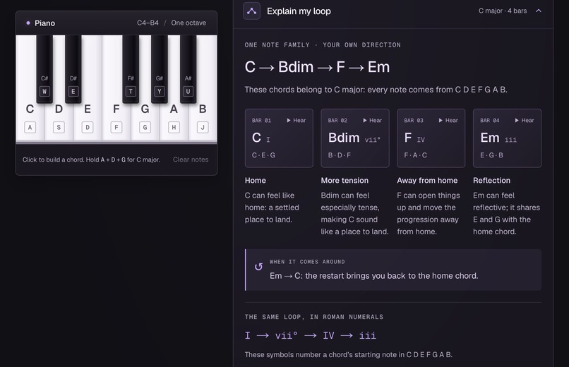Play the black F# piano key
The width and height of the screenshot is (569, 367).
(131, 69)
